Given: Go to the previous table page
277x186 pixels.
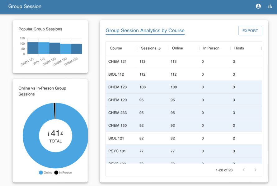Looking at the screenshot, I should click(244, 170).
